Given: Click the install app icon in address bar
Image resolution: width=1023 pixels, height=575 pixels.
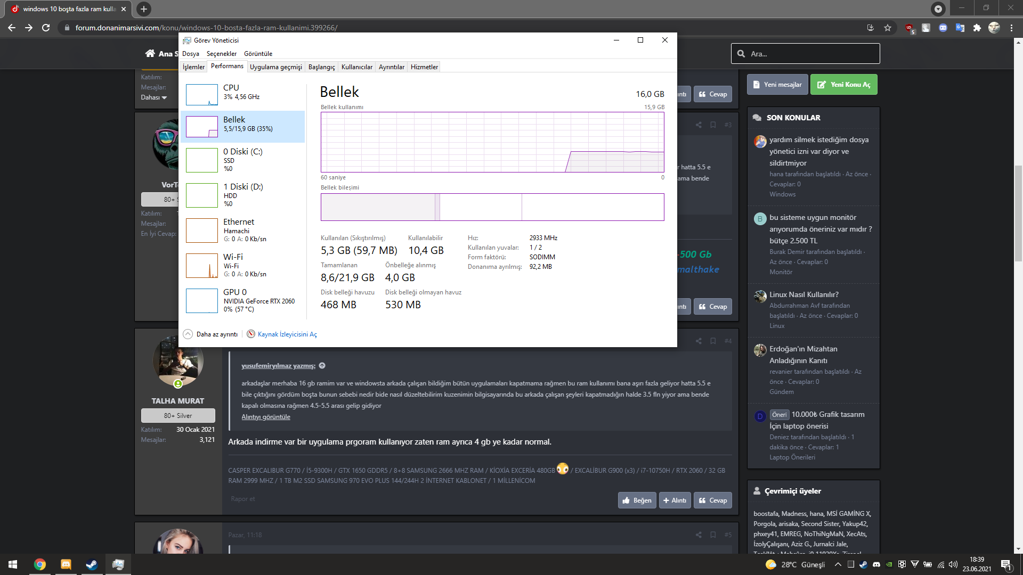Looking at the screenshot, I should (871, 28).
